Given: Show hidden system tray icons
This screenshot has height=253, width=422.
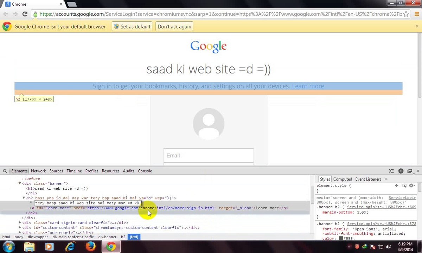Looking at the screenshot, I should 349,247.
